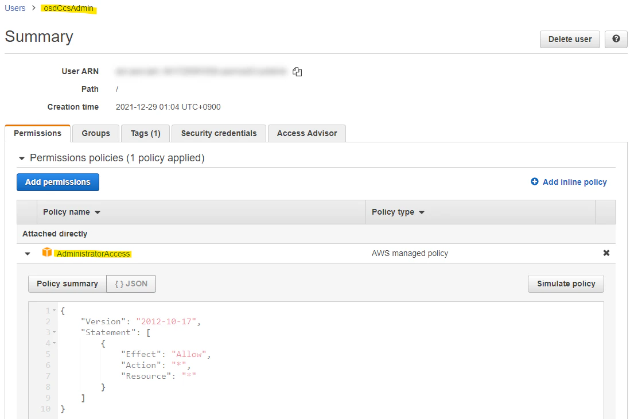This screenshot has width=638, height=419.
Task: Copy the User ARN to clipboard
Action: pos(297,72)
